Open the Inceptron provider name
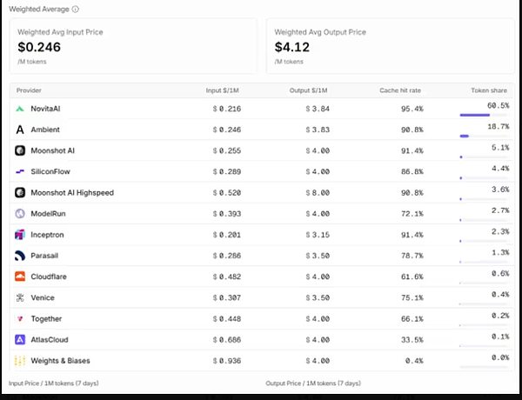The width and height of the screenshot is (522, 400). 47,235
